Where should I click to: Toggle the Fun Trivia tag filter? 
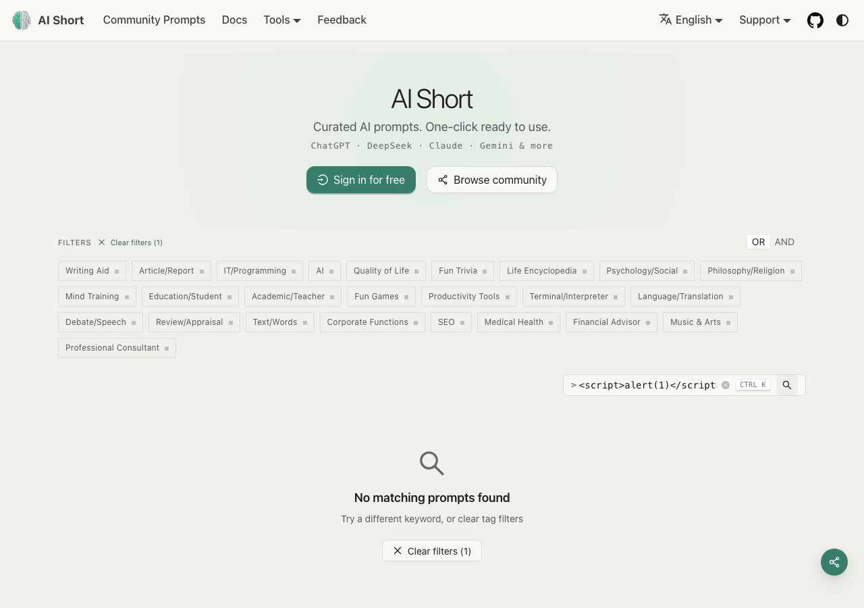click(462, 271)
